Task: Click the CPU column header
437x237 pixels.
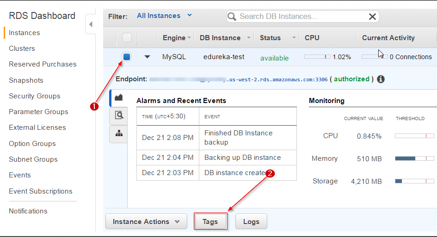Action: [312, 37]
